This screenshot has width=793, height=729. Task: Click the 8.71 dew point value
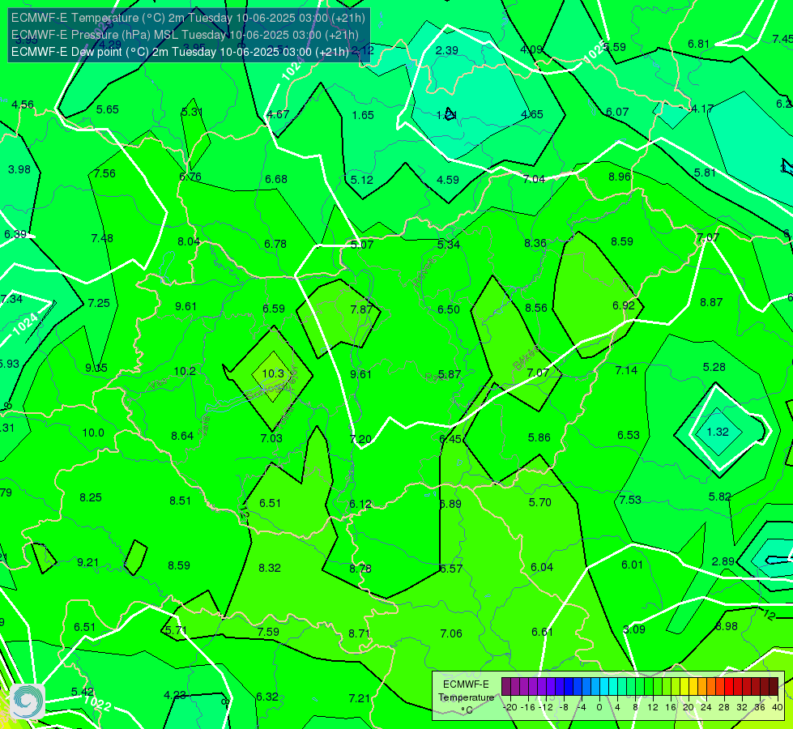click(x=359, y=633)
